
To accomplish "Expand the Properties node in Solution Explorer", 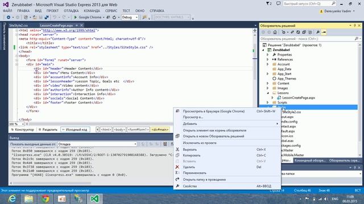I will pyautogui.click(x=267, y=54).
